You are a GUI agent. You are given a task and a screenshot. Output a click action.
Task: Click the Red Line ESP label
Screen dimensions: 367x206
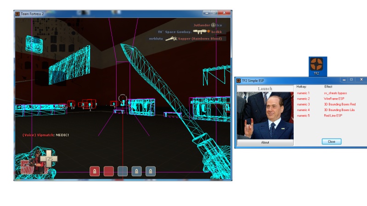333,116
